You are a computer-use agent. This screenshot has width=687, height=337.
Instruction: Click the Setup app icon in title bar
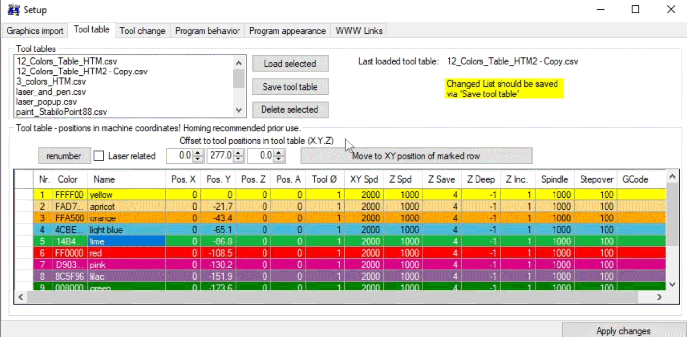tap(13, 9)
